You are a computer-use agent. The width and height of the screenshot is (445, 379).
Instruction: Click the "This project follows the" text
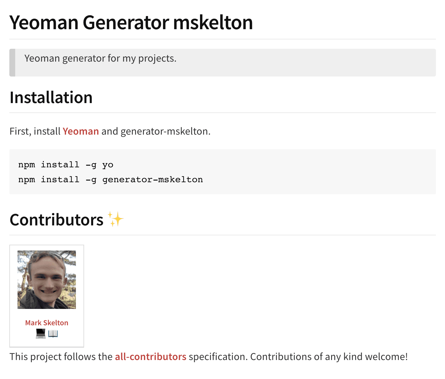[x=61, y=357]
